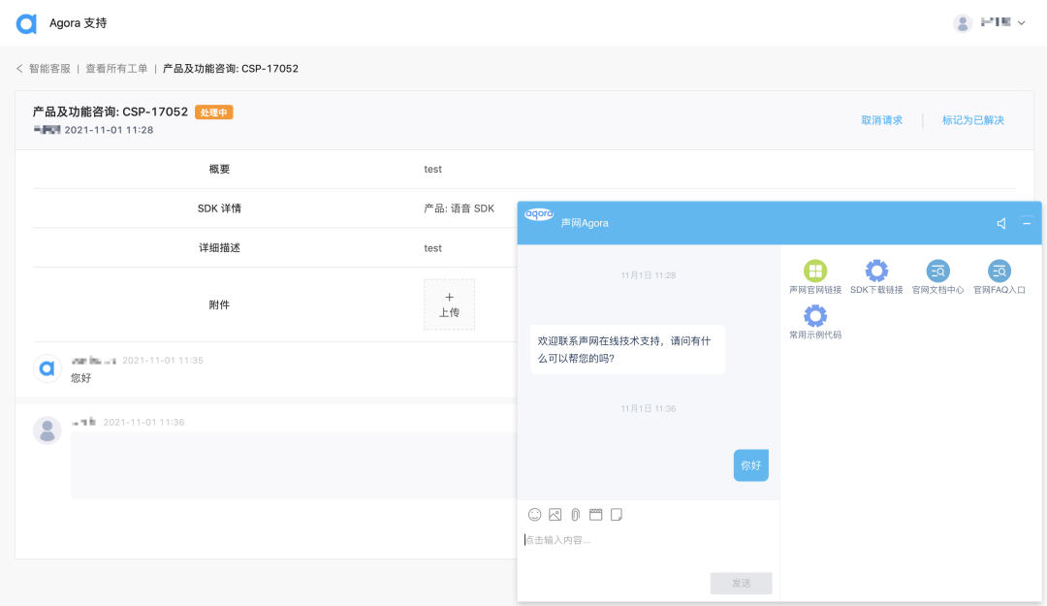Click the 处理中 status badge
1047x606 pixels.
pyautogui.click(x=213, y=112)
